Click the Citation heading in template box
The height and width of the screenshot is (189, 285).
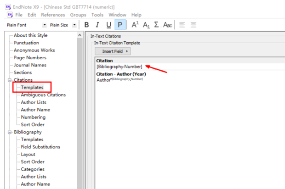coord(104,61)
